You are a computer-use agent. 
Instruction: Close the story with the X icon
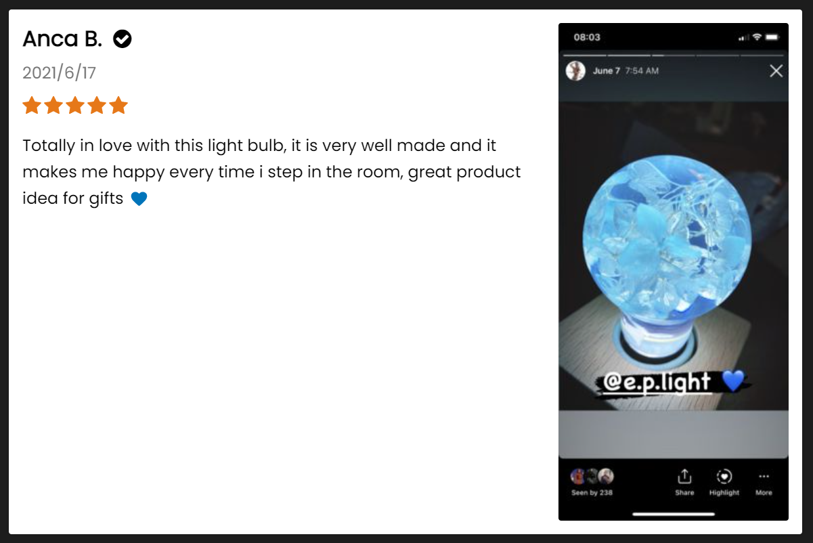click(x=776, y=71)
